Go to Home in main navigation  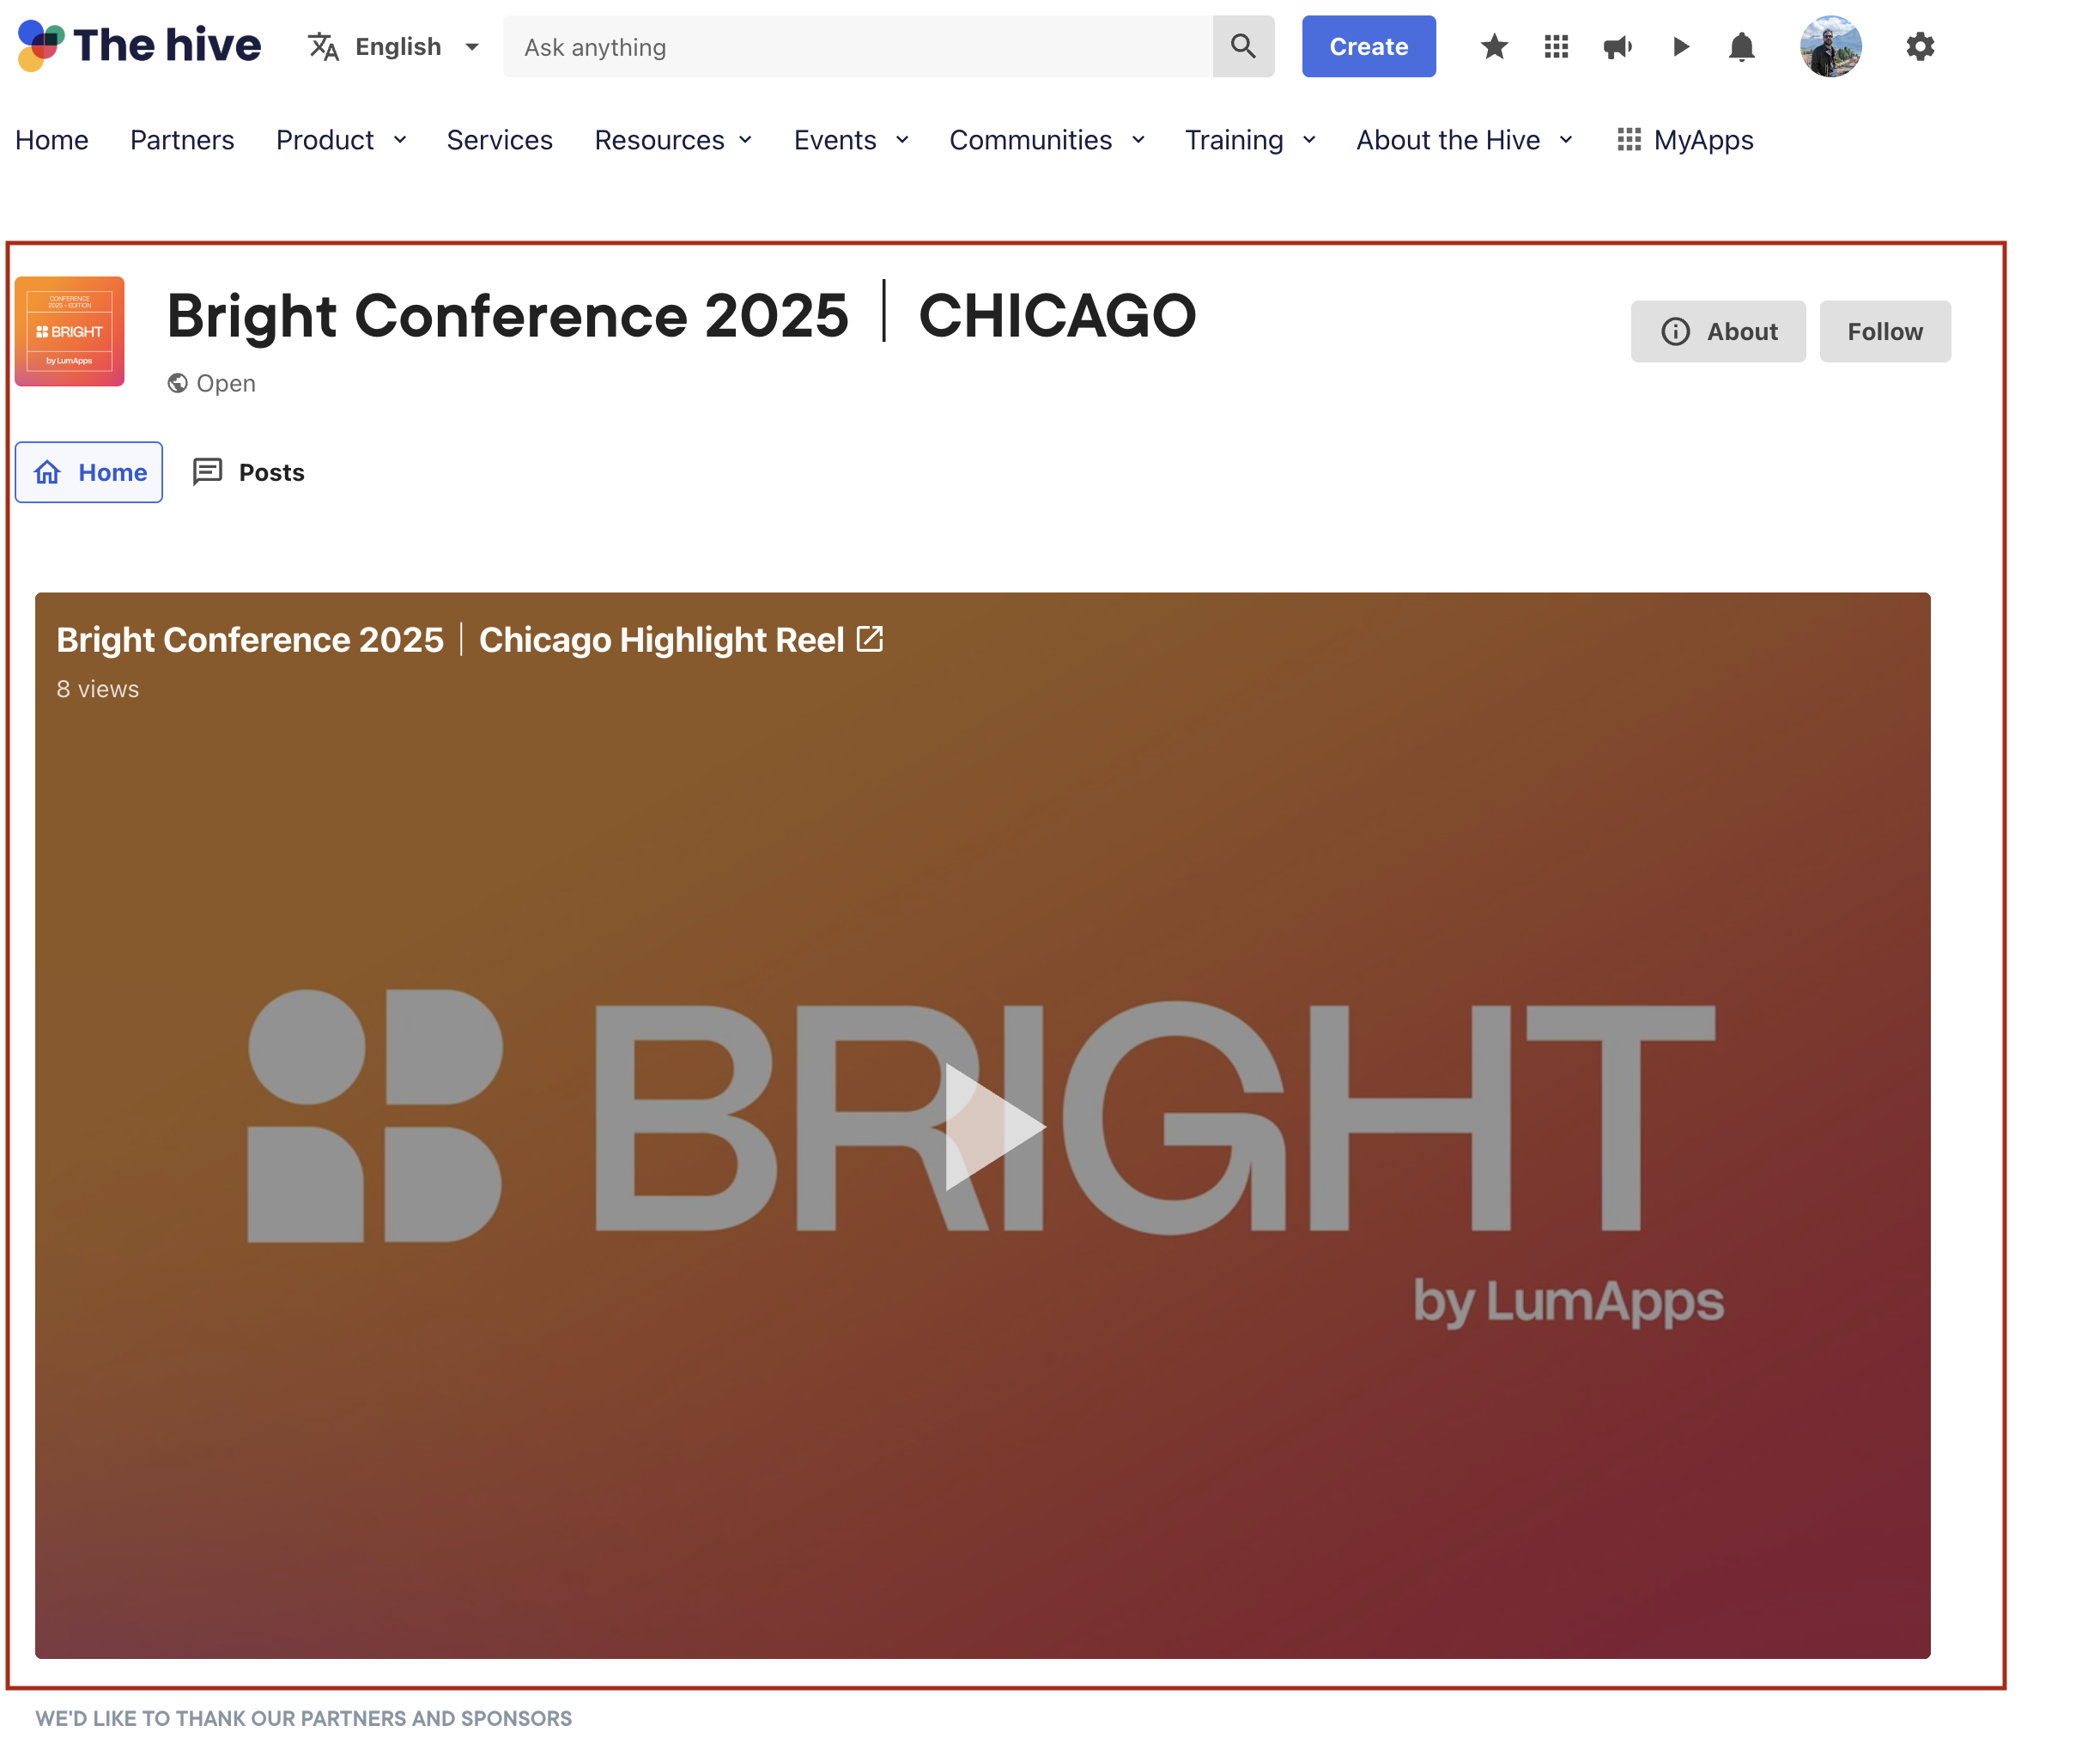coord(52,140)
